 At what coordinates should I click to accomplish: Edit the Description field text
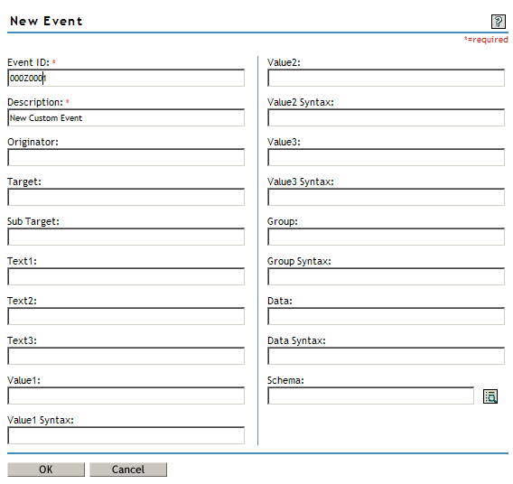(x=126, y=117)
